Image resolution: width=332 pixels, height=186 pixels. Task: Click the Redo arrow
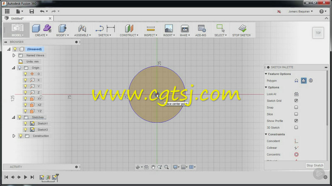point(54,11)
